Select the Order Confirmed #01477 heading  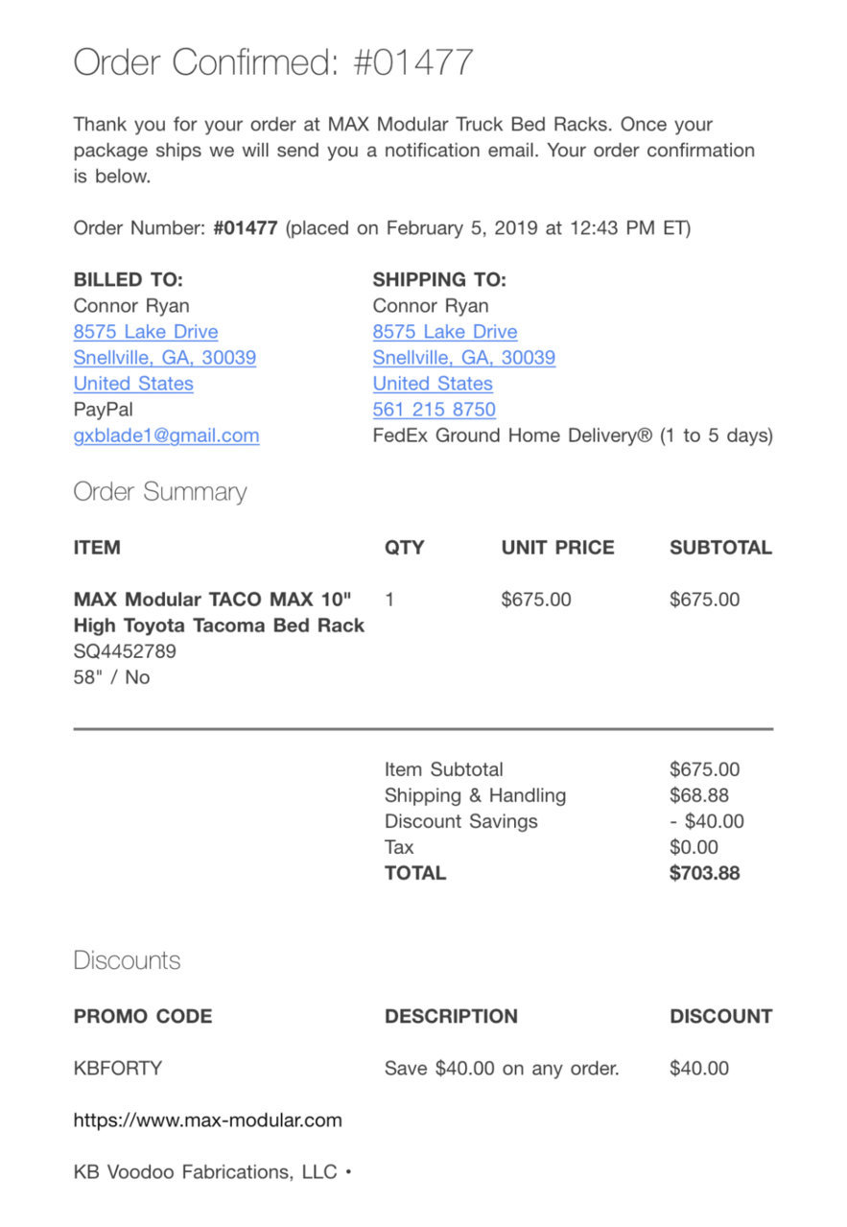(x=273, y=62)
